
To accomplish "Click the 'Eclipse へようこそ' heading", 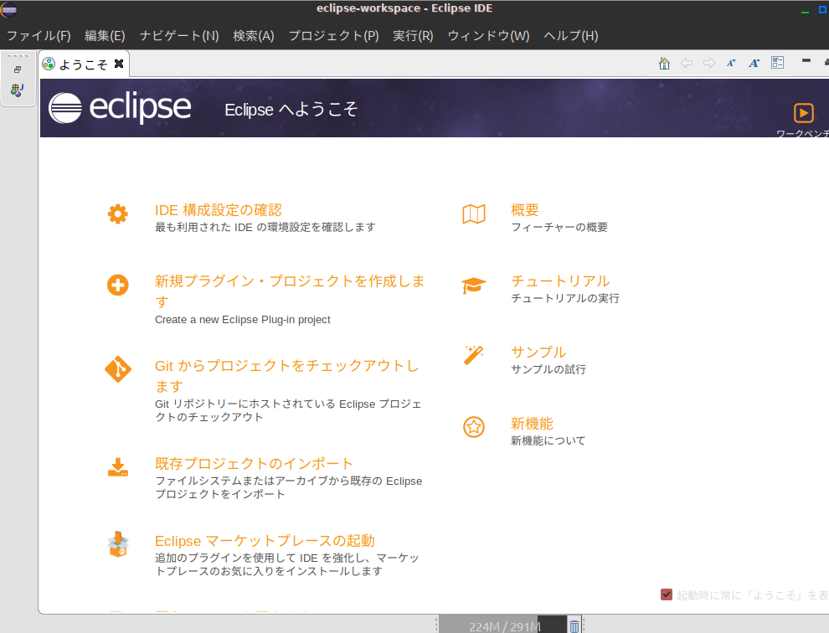I will pyautogui.click(x=291, y=109).
